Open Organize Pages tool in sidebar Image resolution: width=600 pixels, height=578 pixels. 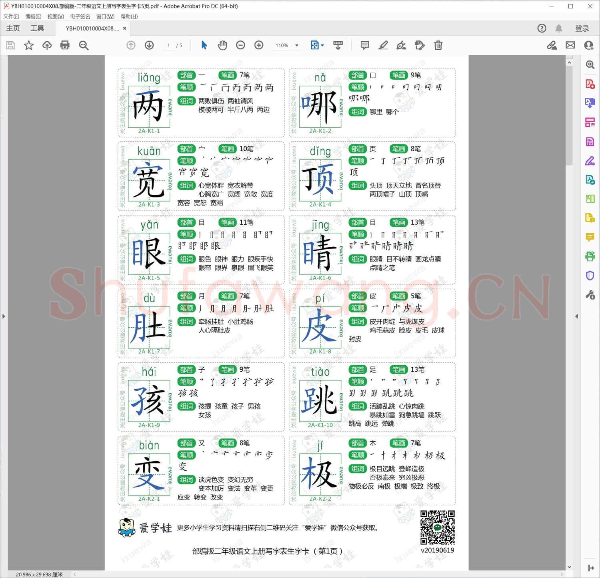(x=590, y=122)
